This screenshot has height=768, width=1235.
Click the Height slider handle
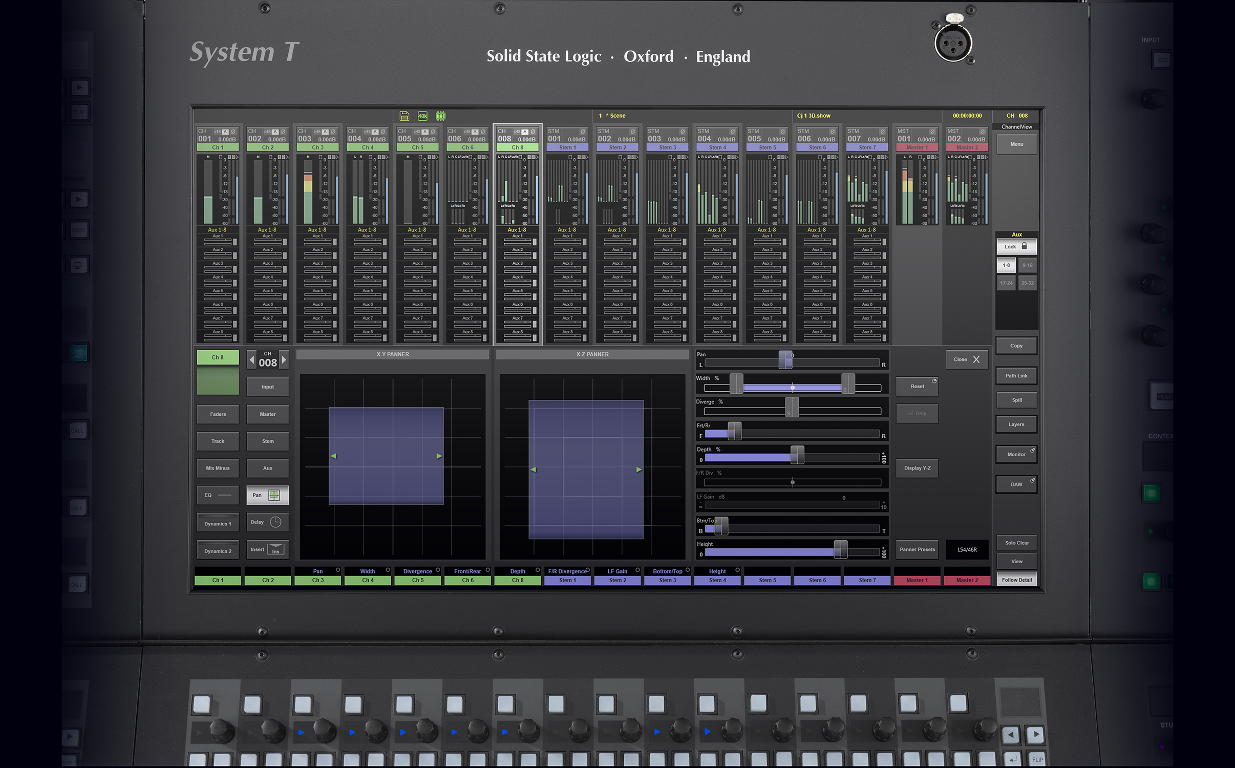tap(840, 549)
